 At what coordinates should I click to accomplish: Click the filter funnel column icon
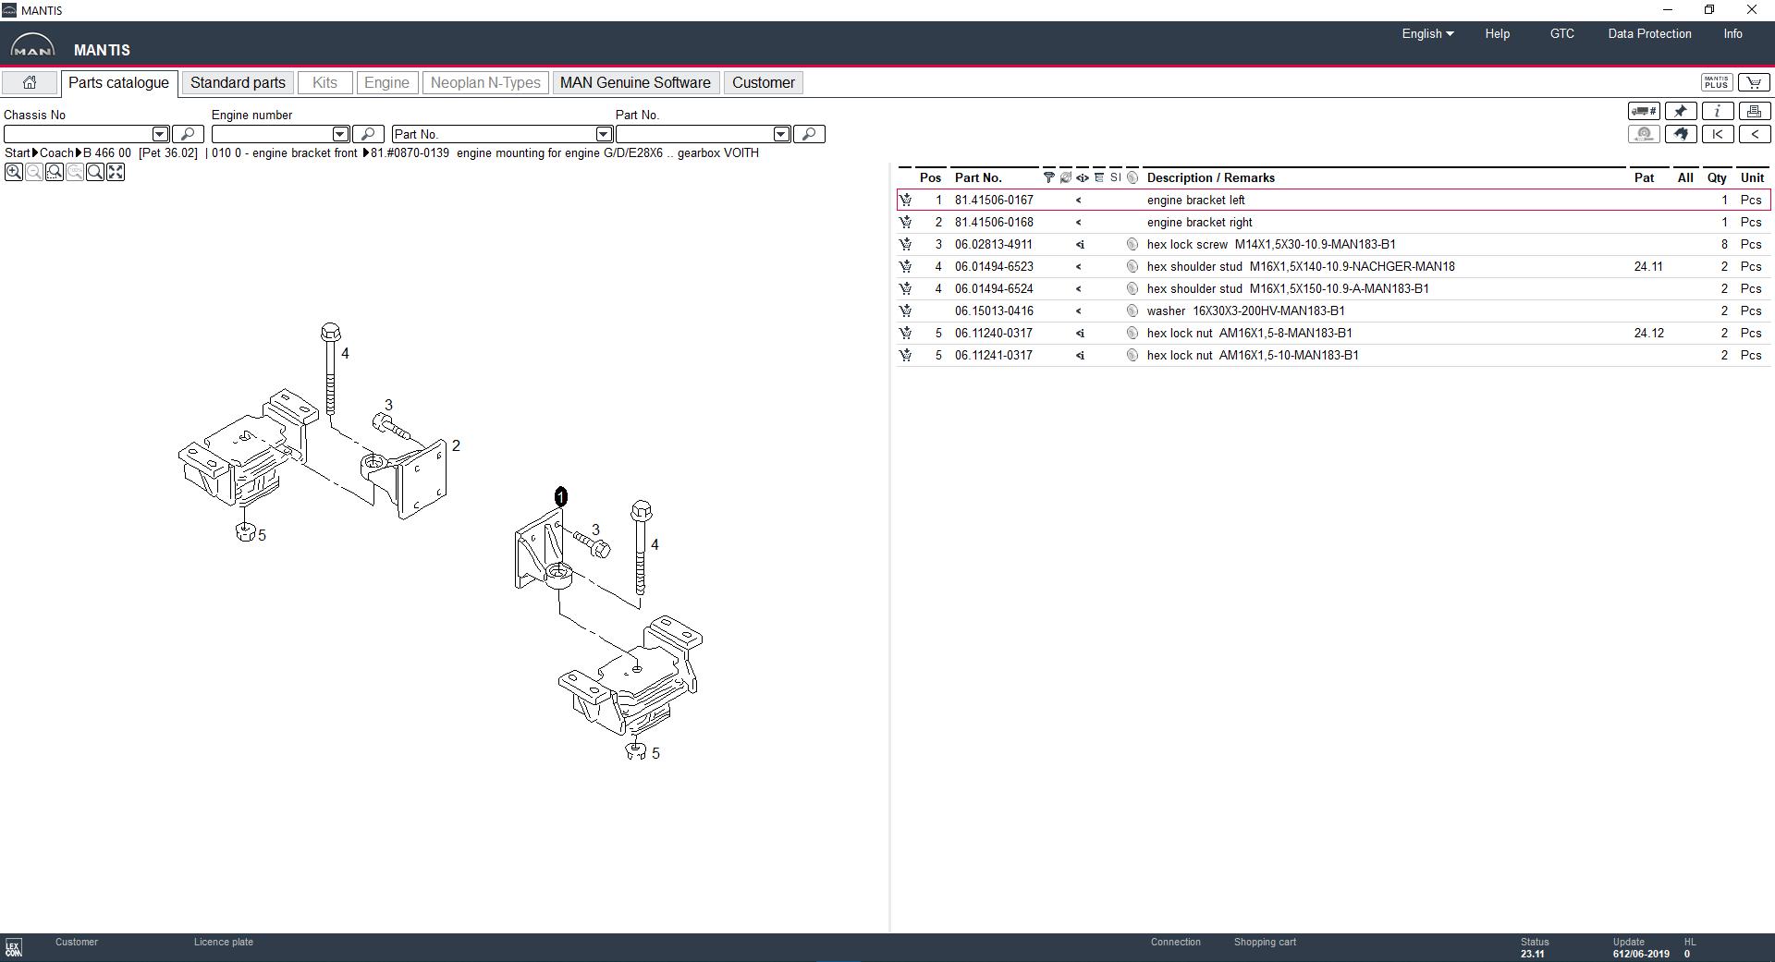click(x=1048, y=177)
